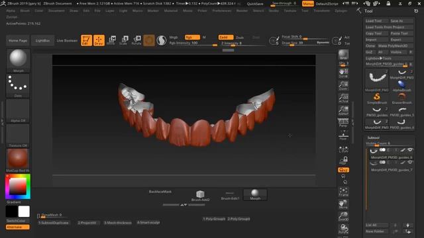
Task: Toggle the Zadd button
Action: (x=226, y=37)
